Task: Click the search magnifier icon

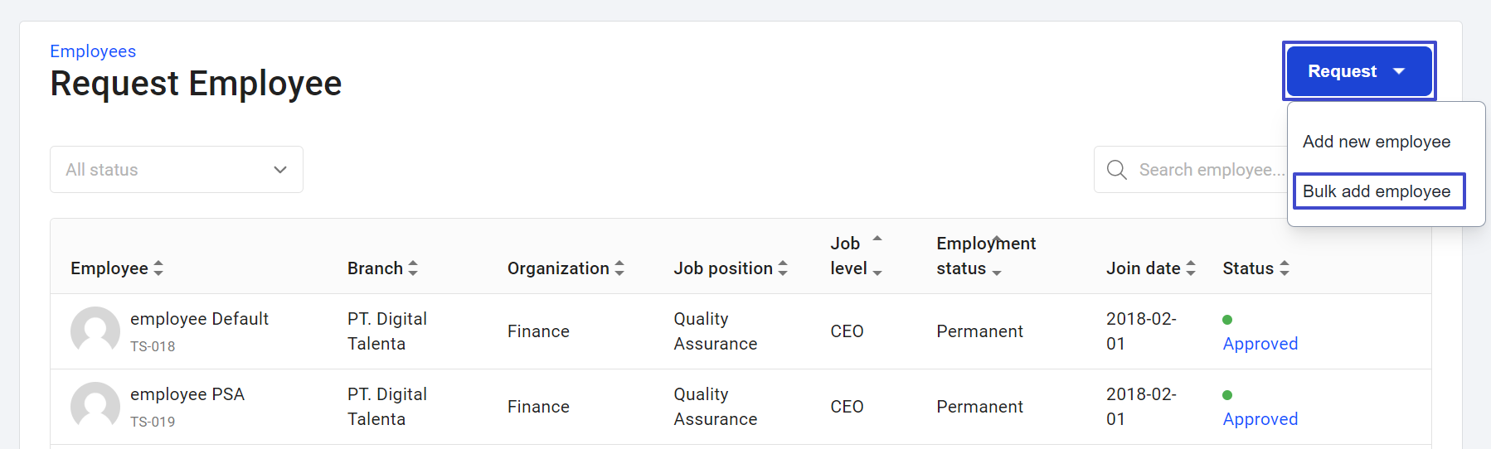Action: [x=1117, y=170]
